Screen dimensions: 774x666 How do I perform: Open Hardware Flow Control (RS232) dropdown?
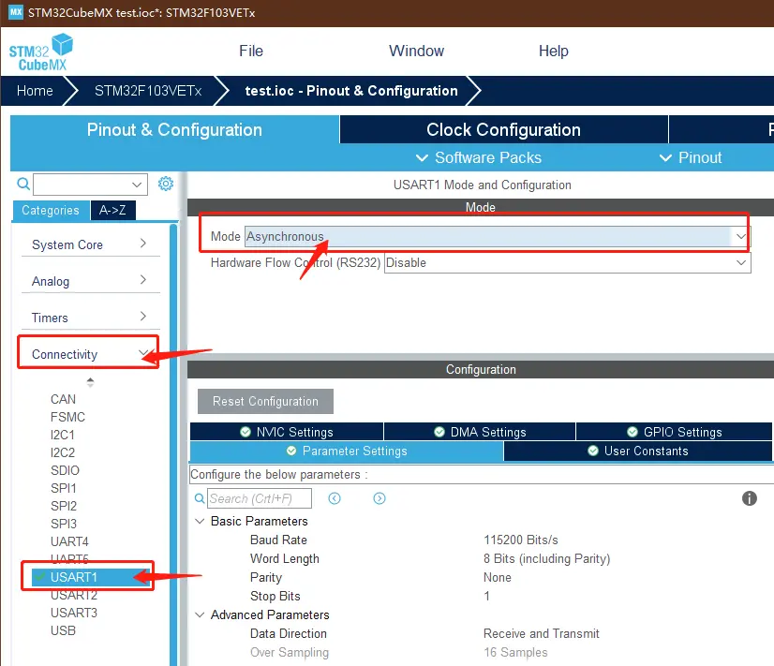568,262
